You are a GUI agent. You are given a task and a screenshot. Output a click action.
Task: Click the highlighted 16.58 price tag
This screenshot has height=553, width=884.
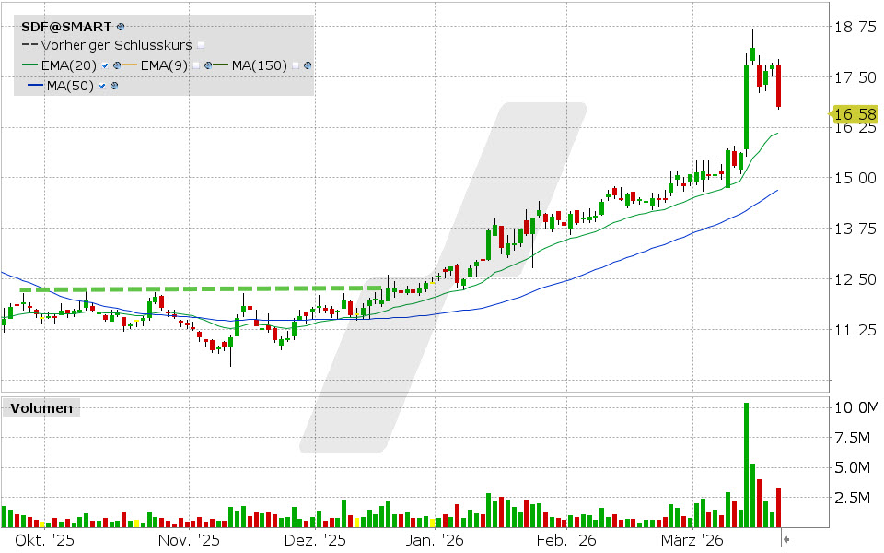pyautogui.click(x=853, y=114)
